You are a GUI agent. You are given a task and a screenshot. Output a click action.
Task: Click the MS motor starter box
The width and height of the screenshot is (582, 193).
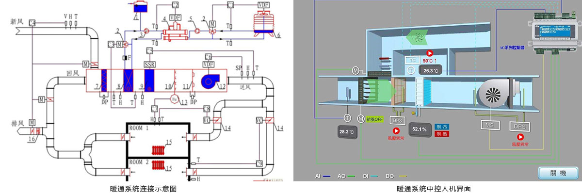pos(490,125)
